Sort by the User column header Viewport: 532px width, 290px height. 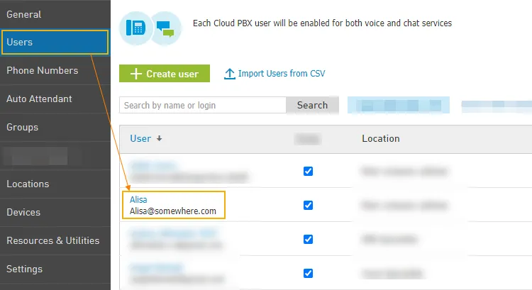pyautogui.click(x=140, y=138)
